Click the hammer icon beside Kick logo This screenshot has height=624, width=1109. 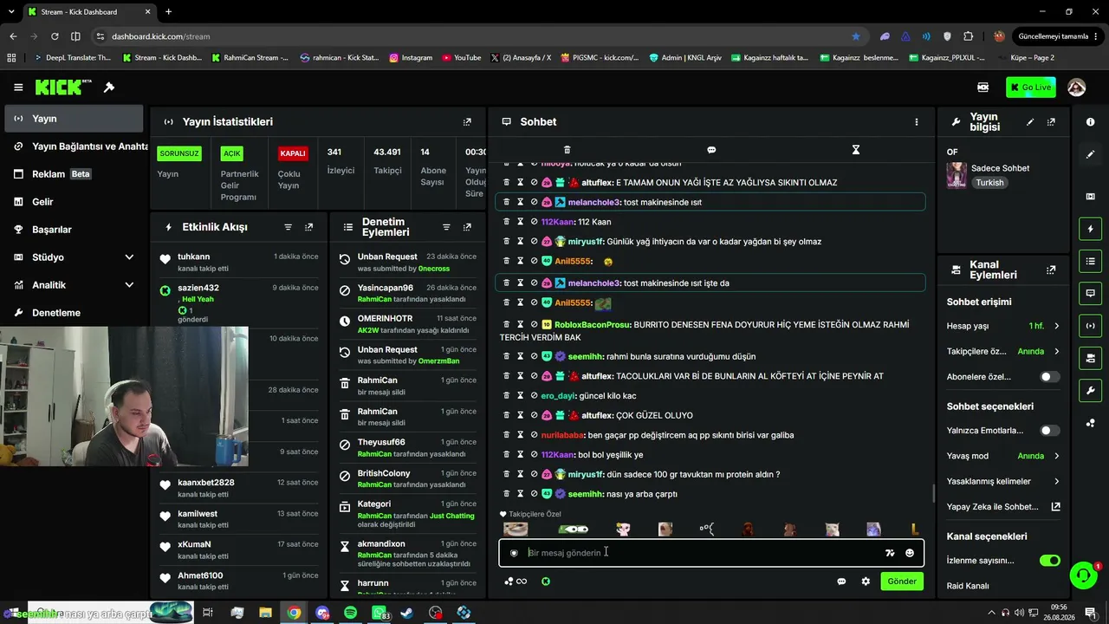(x=109, y=88)
